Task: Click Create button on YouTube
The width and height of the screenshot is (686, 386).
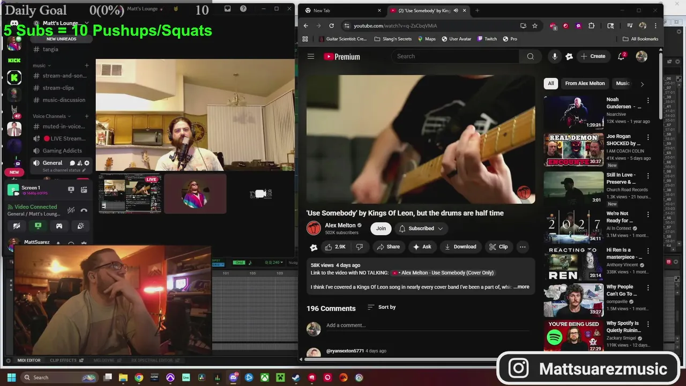Action: (593, 56)
